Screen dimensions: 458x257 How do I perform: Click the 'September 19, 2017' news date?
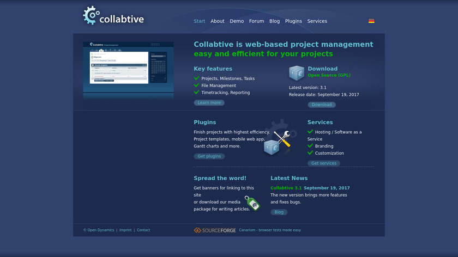(327, 188)
